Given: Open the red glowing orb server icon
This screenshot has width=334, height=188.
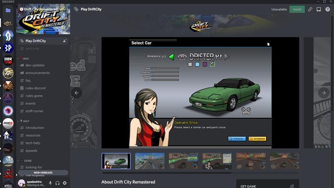Looking at the screenshot, I should tap(8, 111).
